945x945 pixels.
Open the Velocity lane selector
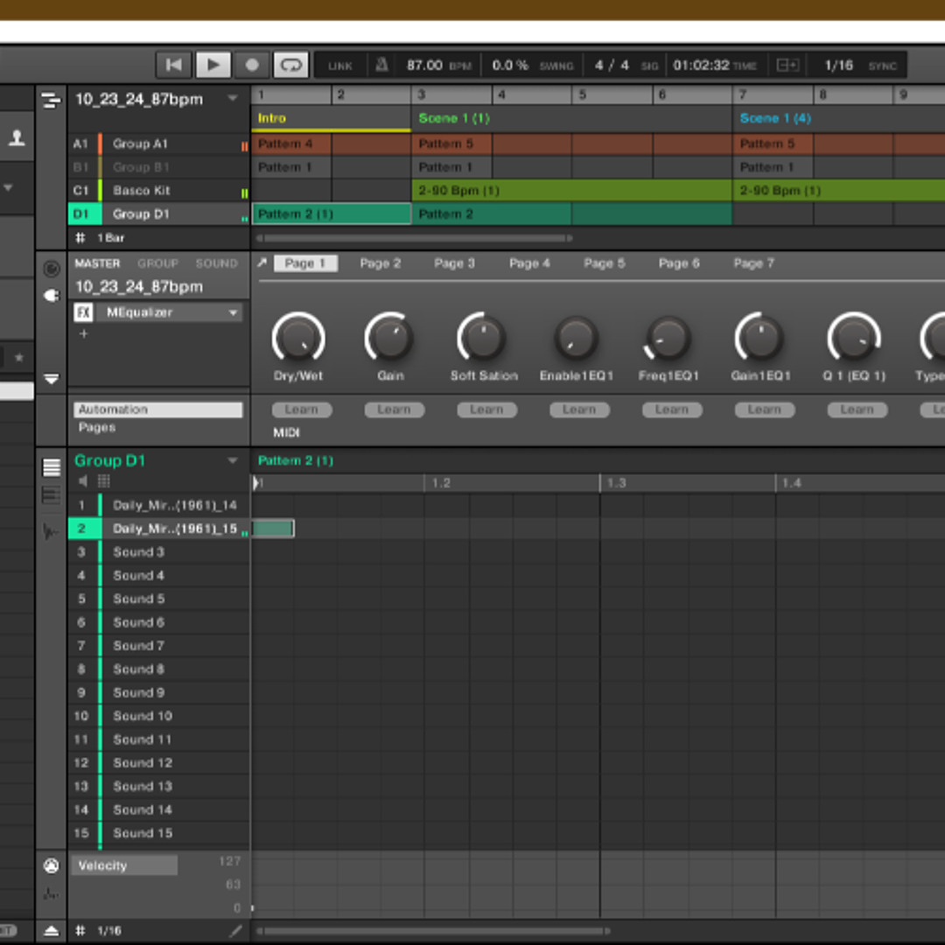coord(124,865)
